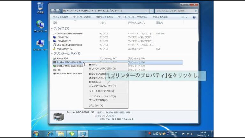Click プリンターの追加 toolbar button
245x138 pixels.
(x=82, y=17)
